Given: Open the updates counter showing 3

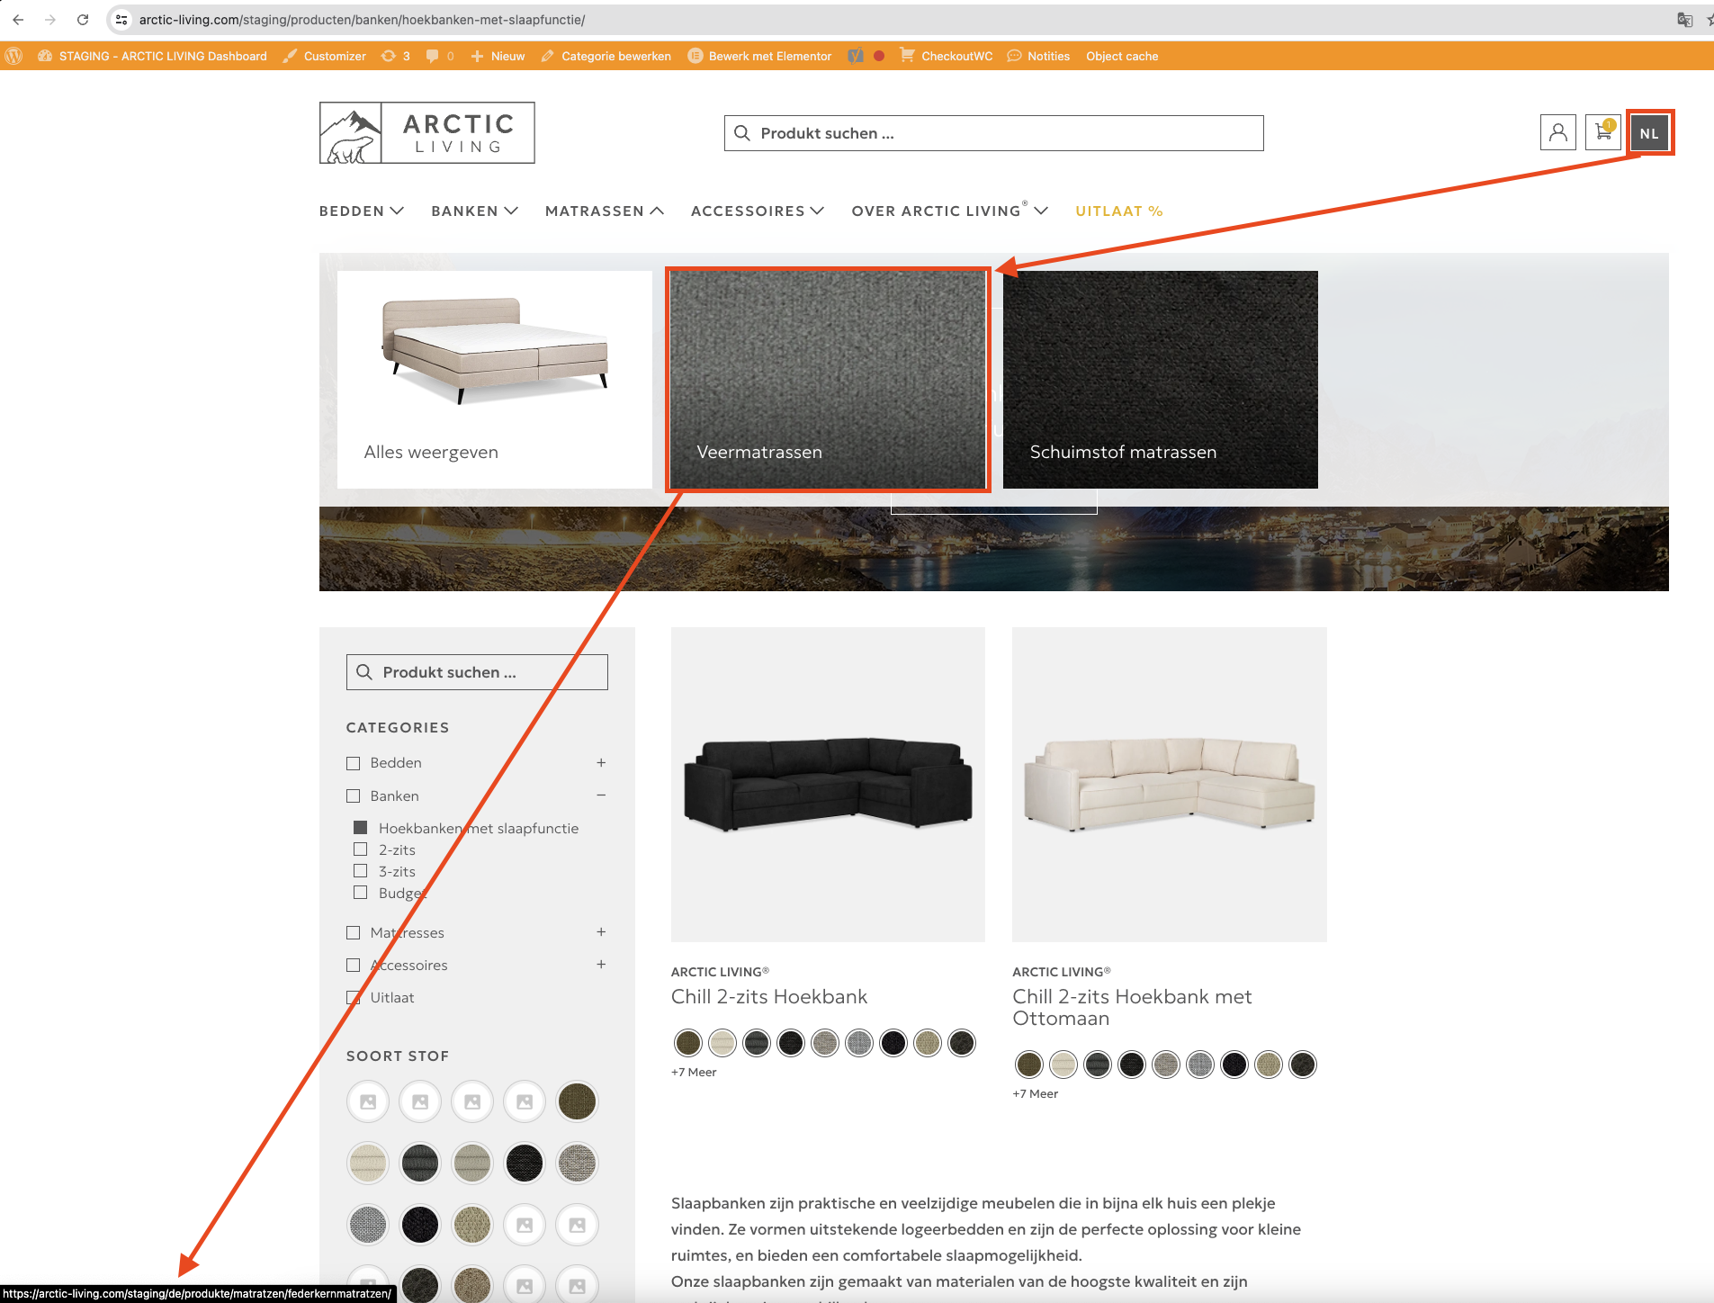Looking at the screenshot, I should (x=396, y=56).
